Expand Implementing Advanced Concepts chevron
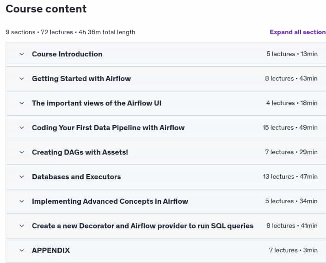This screenshot has height=263, width=326. click(22, 201)
